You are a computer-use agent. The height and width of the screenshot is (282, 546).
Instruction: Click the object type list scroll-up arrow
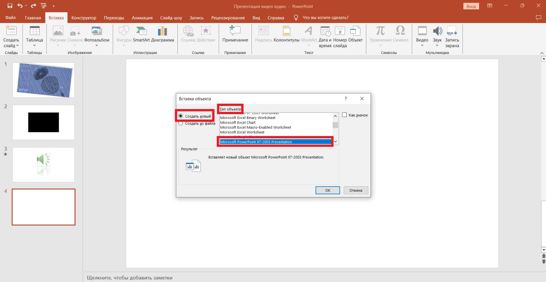click(x=335, y=116)
